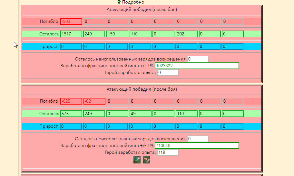Click hero experience field showing 119

pos(168,152)
